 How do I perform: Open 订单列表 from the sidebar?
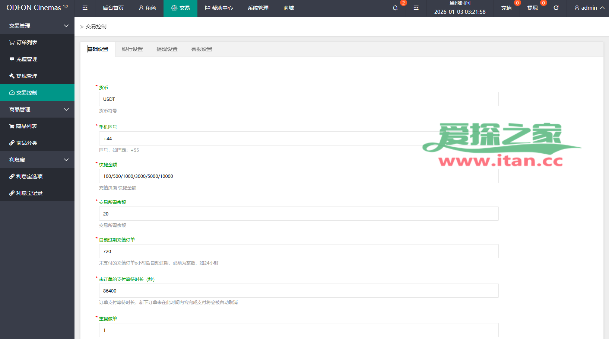point(26,42)
